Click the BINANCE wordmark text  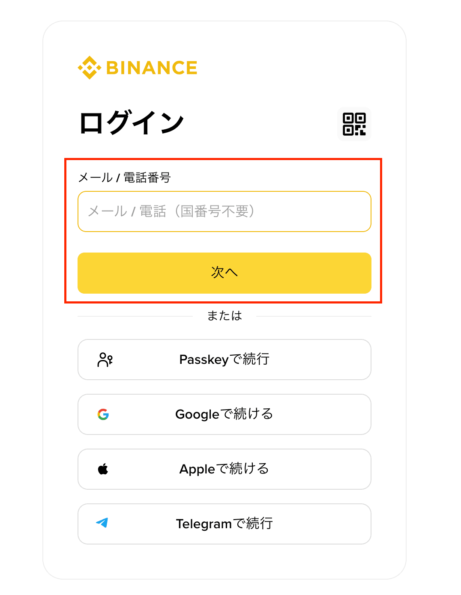(x=152, y=67)
